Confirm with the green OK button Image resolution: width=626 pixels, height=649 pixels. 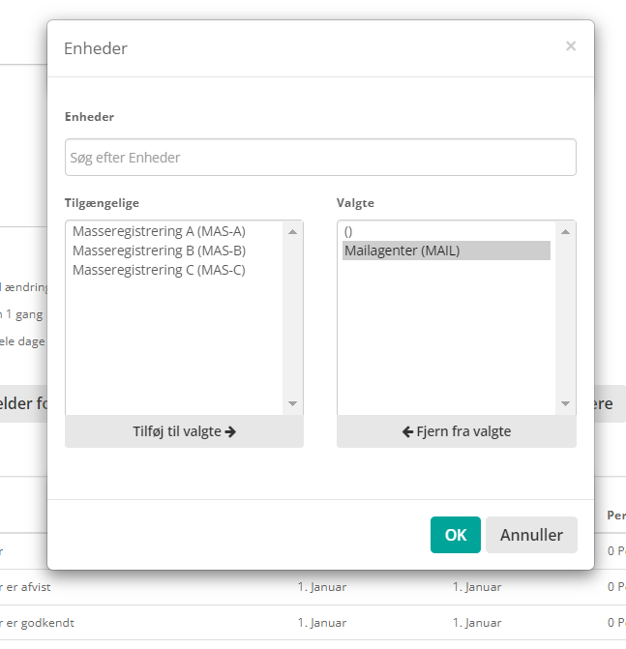click(x=455, y=535)
